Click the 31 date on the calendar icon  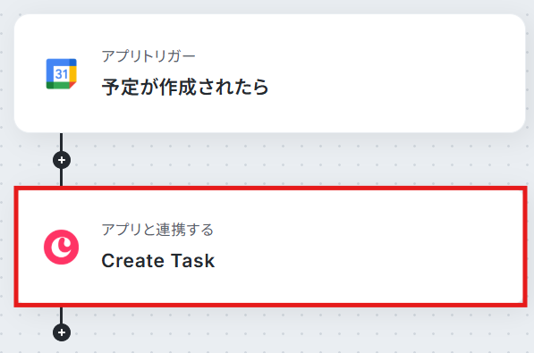click(62, 74)
